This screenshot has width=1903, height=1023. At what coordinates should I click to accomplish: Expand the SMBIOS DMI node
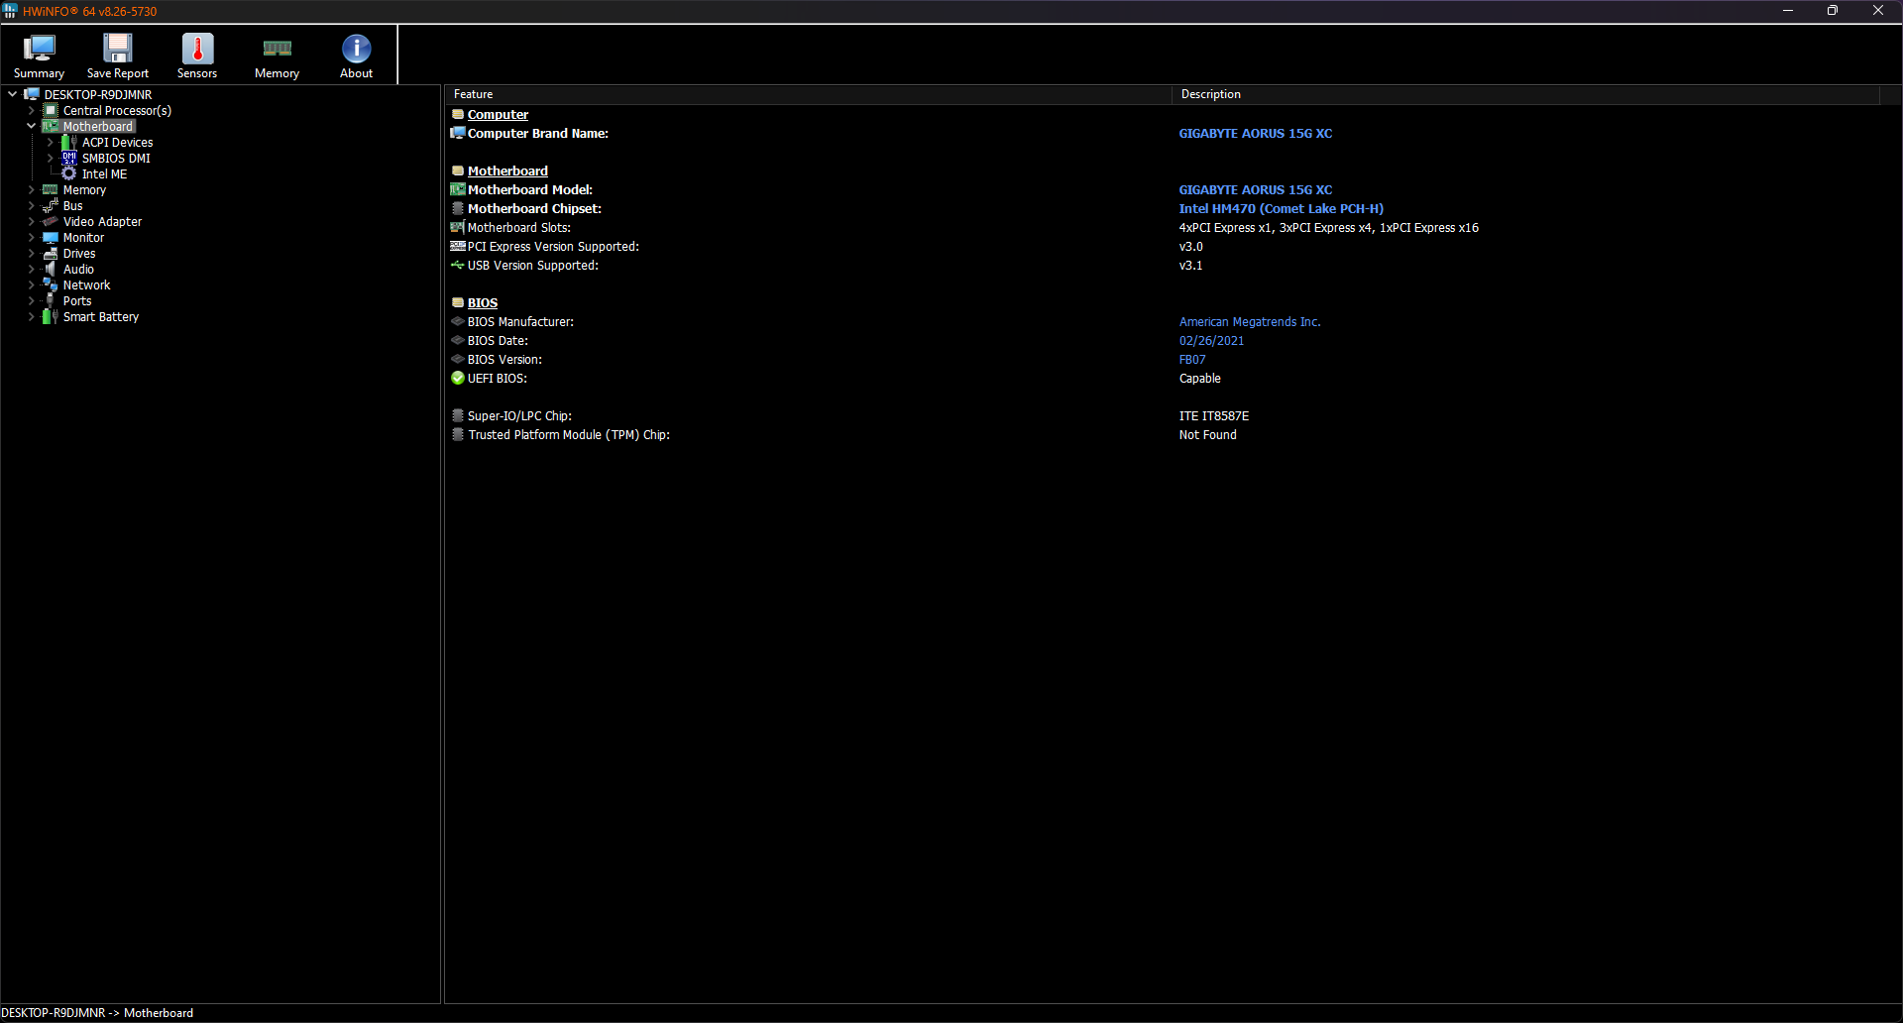pyautogui.click(x=50, y=159)
